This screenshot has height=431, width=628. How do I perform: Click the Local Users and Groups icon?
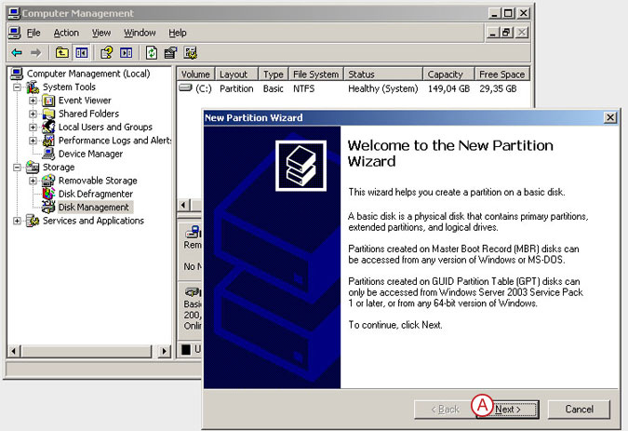pos(48,127)
